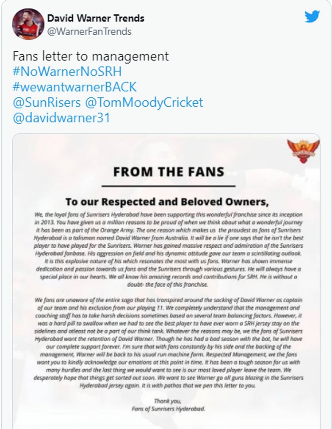Screen dimensions: 332x429
Task: Click the "FROM THE FANS" heading
Action: 169,172
